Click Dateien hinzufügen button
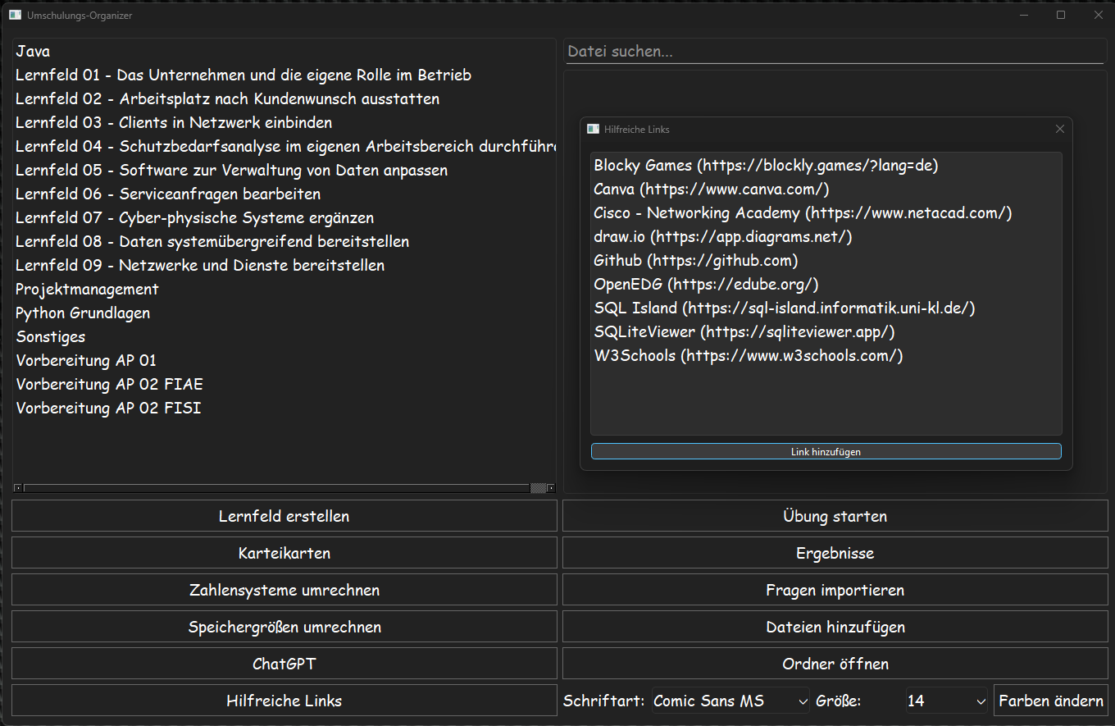This screenshot has width=1115, height=726. tap(835, 627)
